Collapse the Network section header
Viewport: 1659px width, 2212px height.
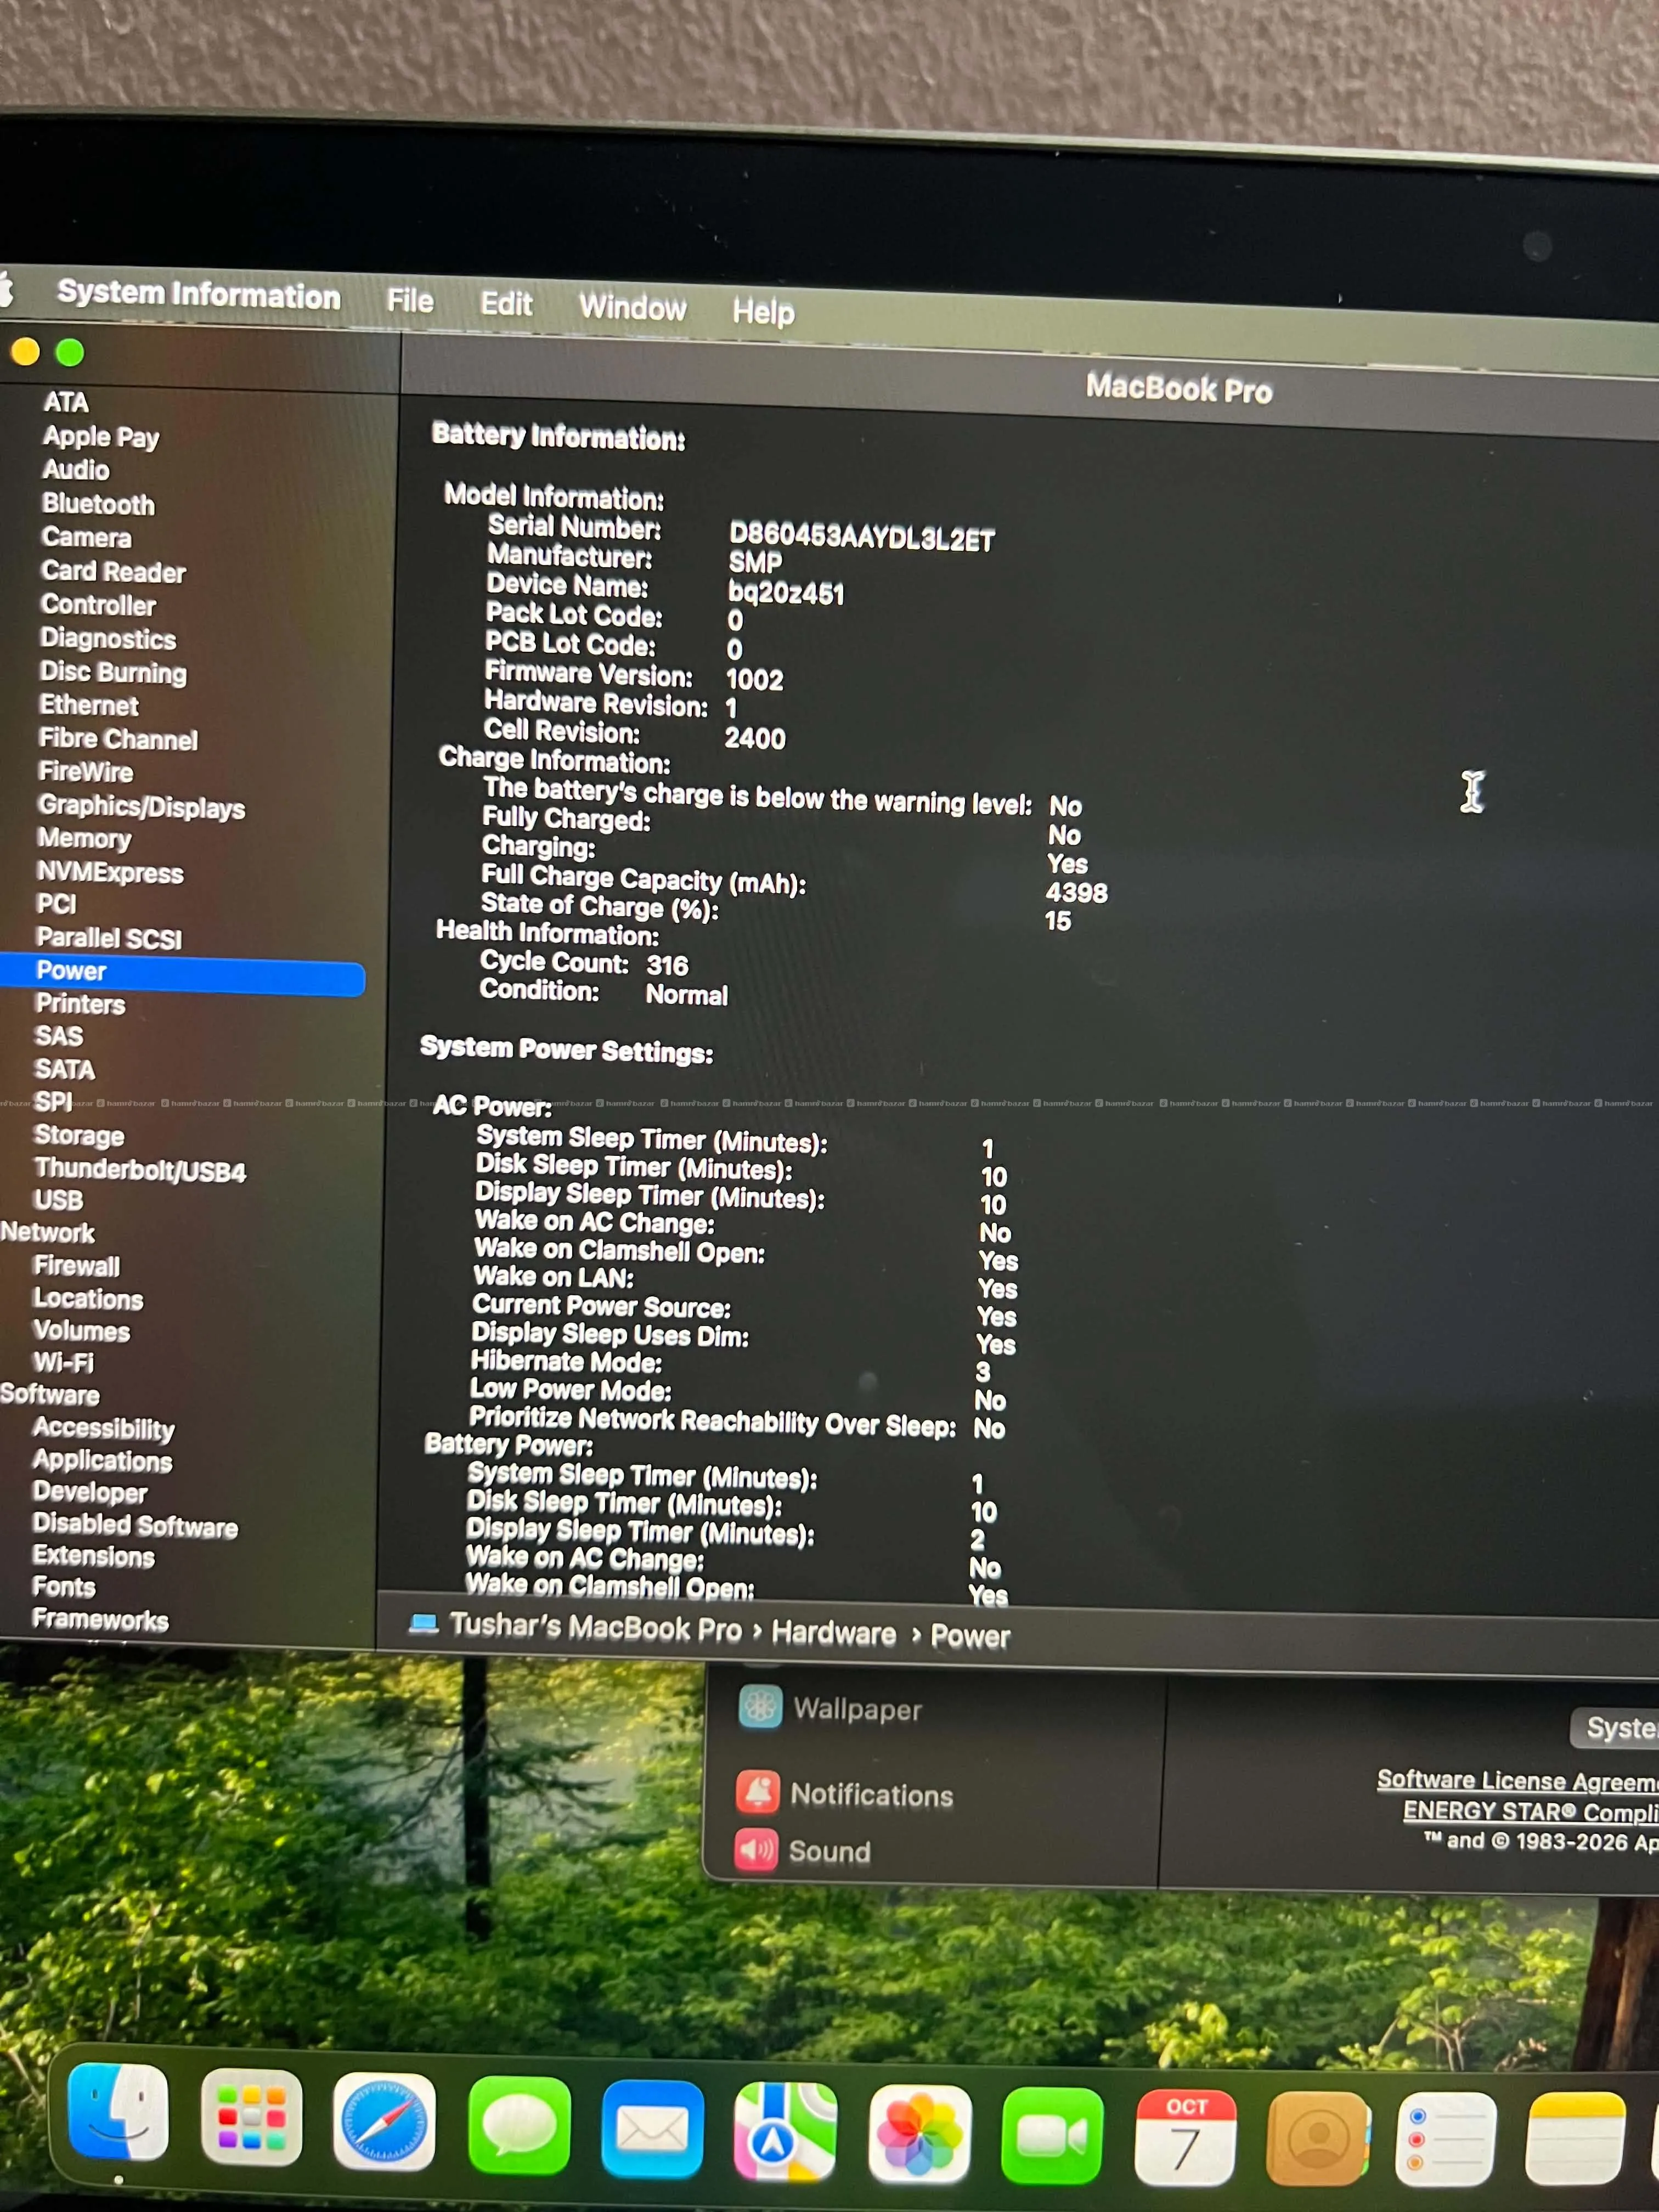pos(47,1232)
